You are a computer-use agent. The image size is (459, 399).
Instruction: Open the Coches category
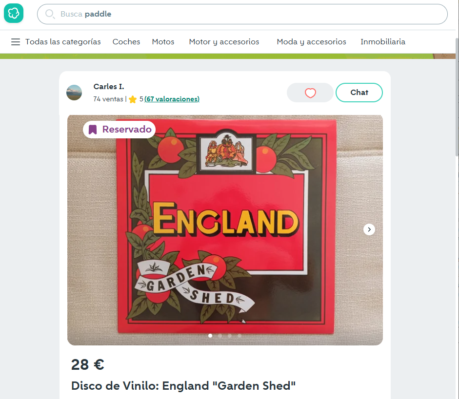pyautogui.click(x=126, y=42)
